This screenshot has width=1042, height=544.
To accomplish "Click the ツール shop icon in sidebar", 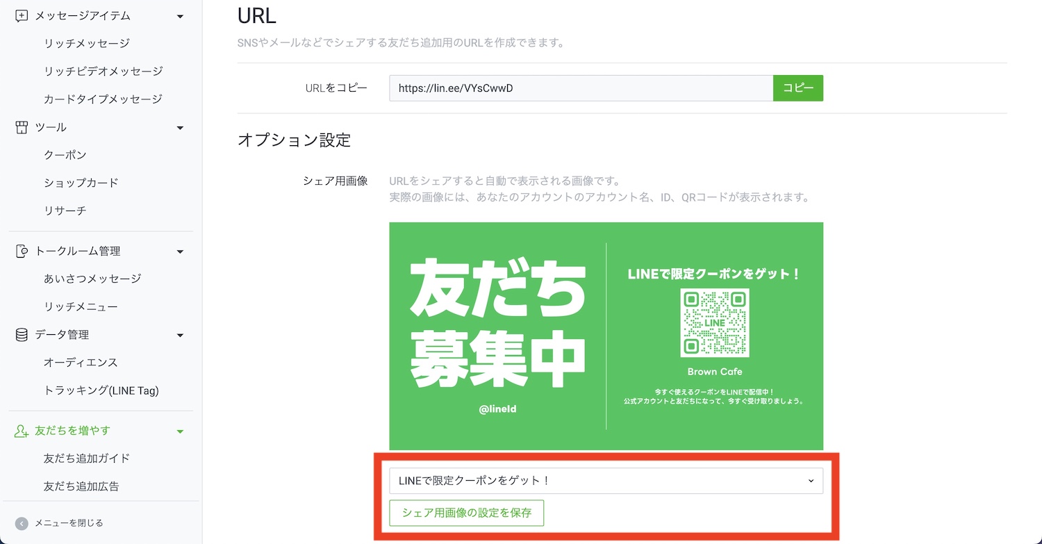I will [22, 127].
